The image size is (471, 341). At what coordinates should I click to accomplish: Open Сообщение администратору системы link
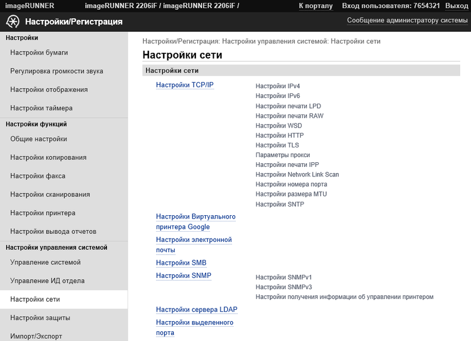point(407,20)
